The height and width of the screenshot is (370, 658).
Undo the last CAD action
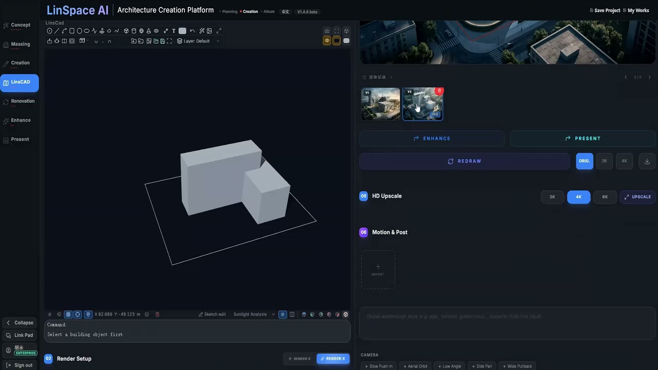(x=192, y=31)
